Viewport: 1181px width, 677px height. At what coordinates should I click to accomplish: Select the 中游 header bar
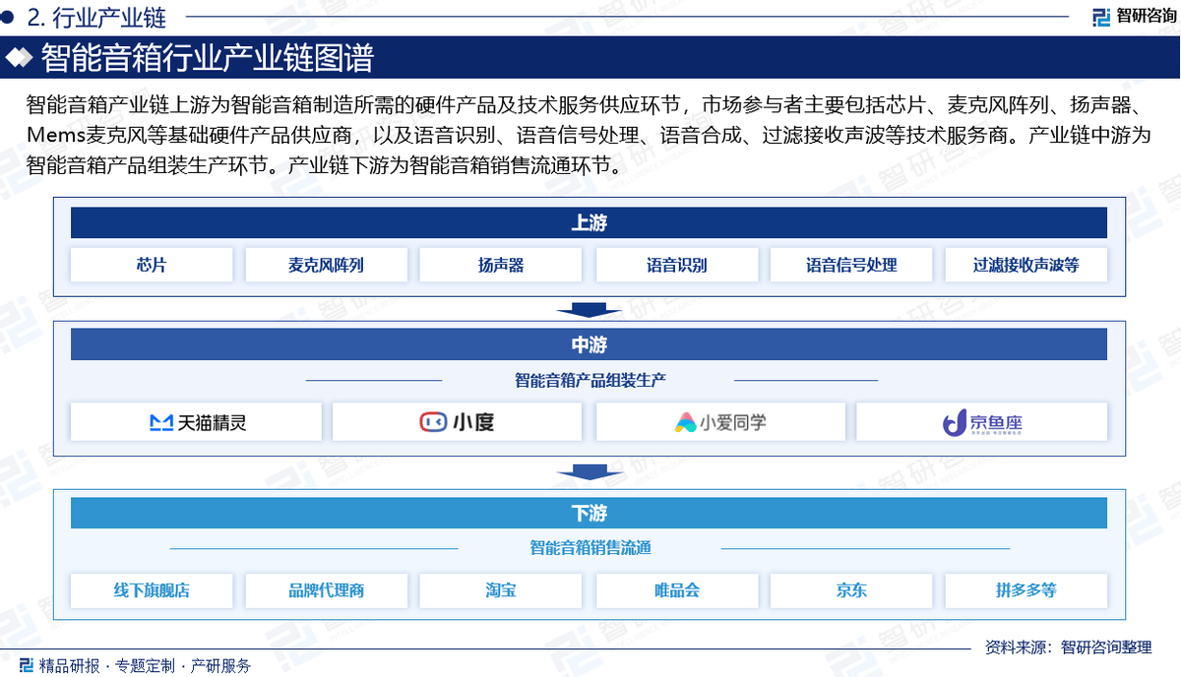(589, 344)
